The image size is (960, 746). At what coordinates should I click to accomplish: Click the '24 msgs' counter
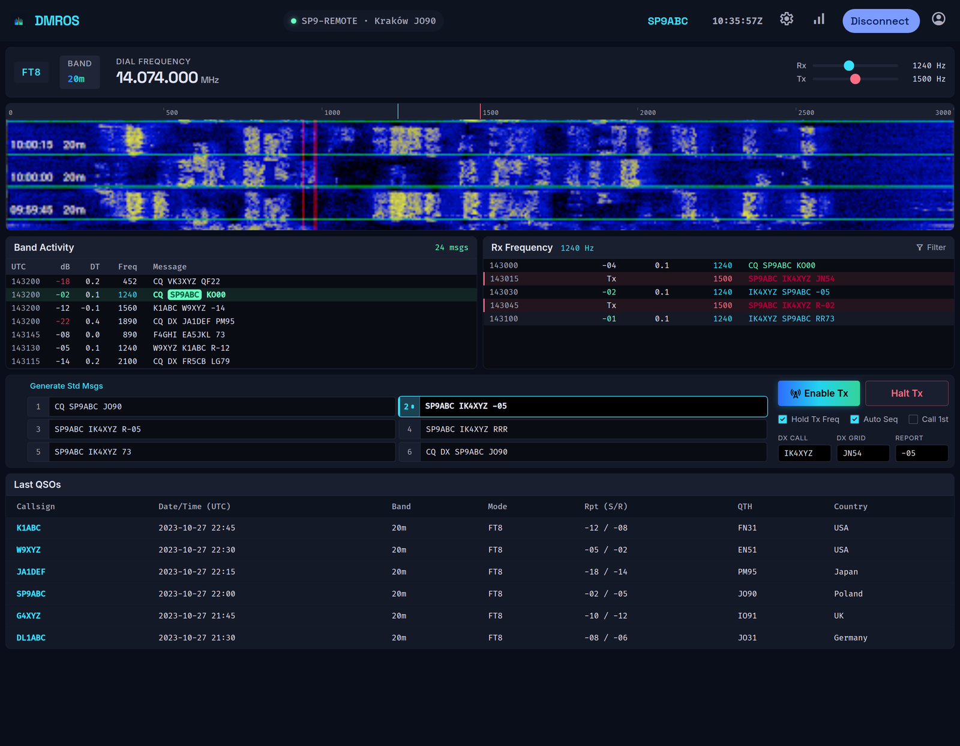pyautogui.click(x=452, y=248)
